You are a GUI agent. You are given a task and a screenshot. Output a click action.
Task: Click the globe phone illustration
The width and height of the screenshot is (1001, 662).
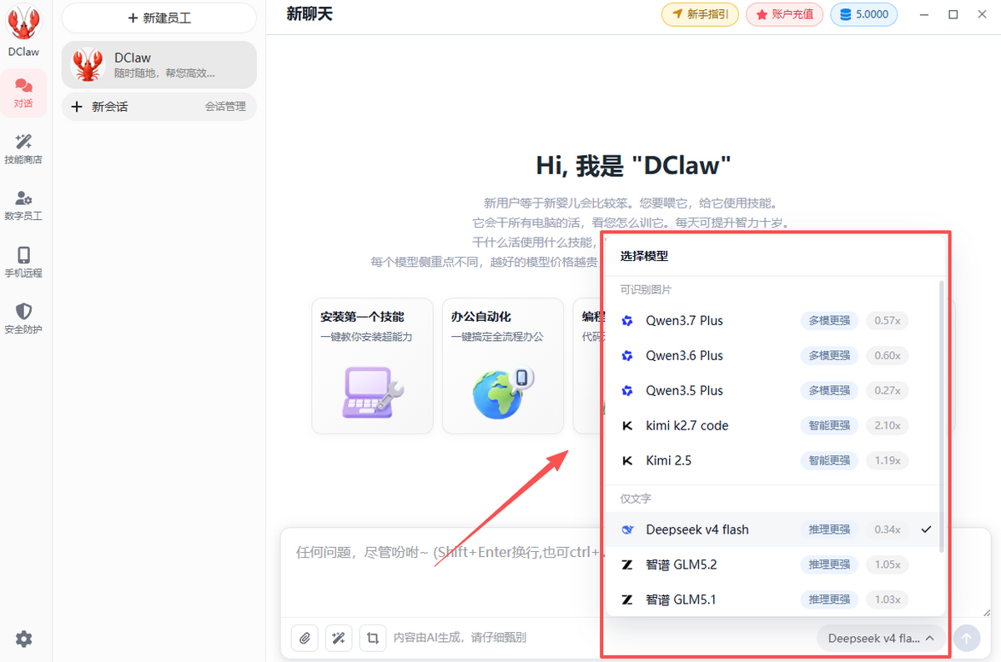coord(503,392)
